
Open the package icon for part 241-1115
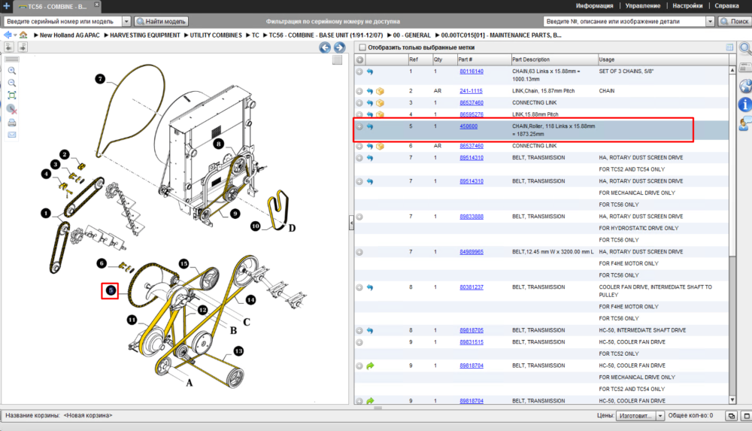click(x=380, y=91)
